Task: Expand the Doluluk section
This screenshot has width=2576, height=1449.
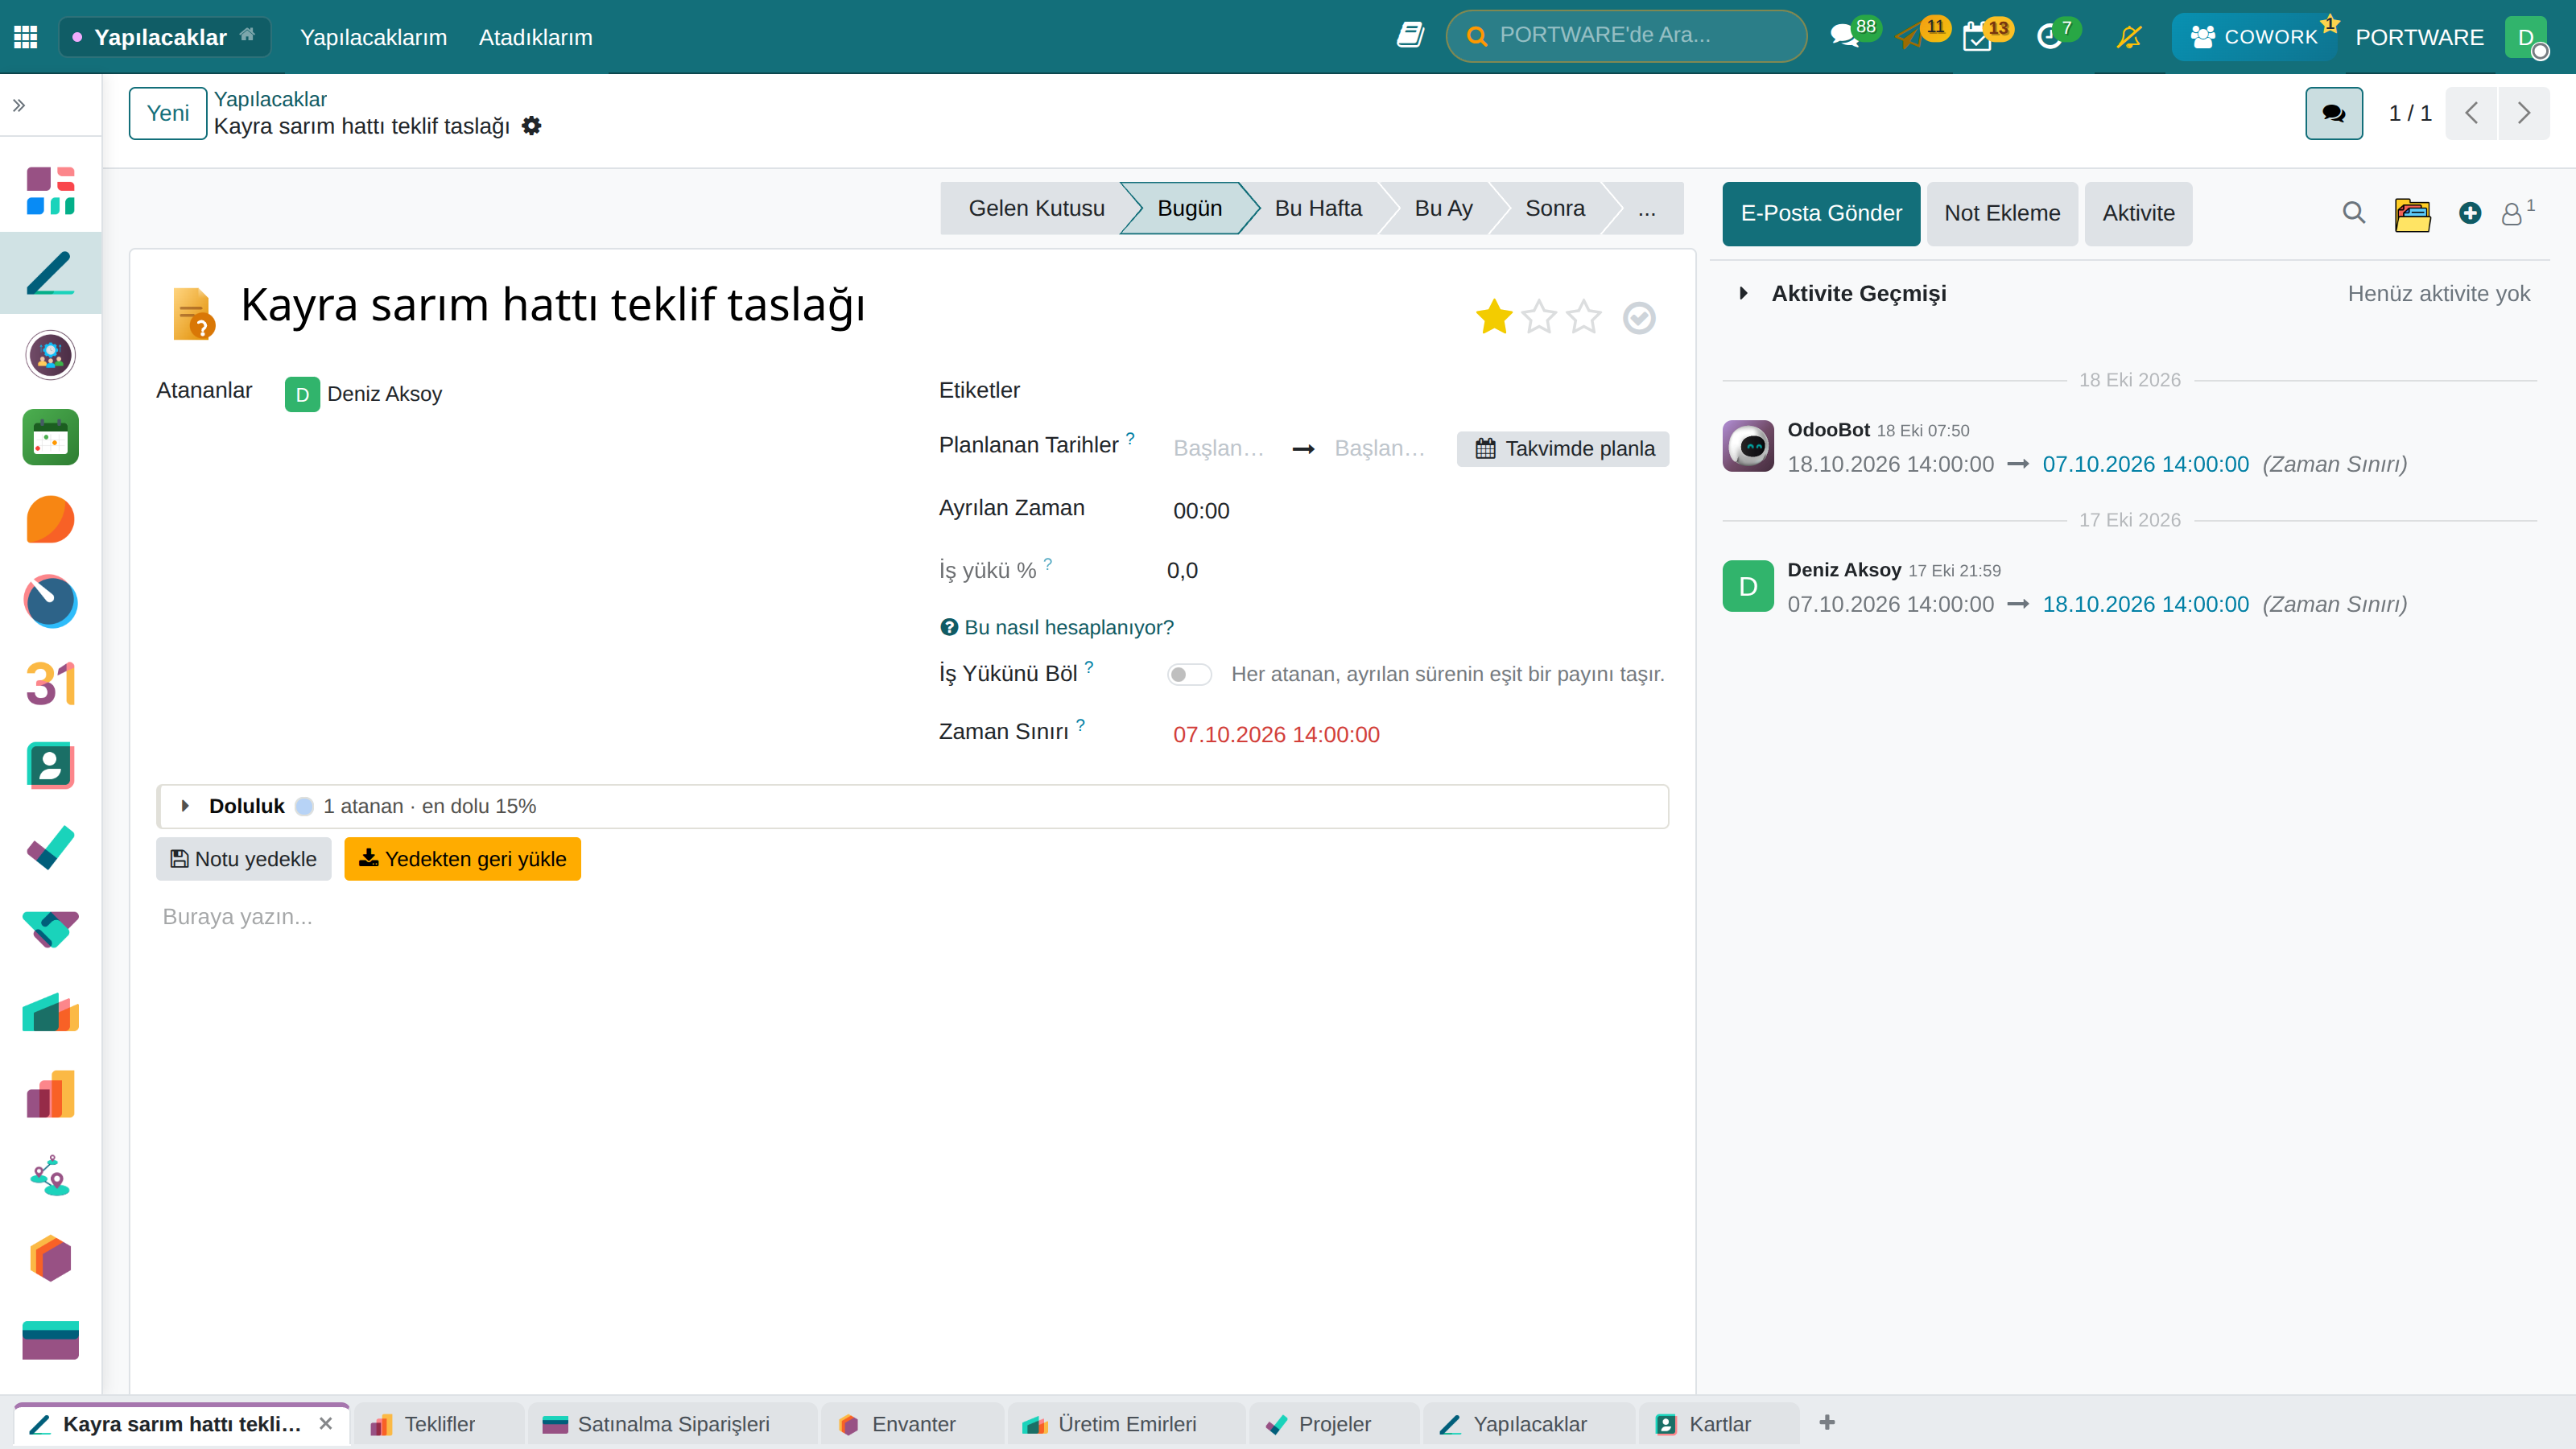Action: click(185, 806)
